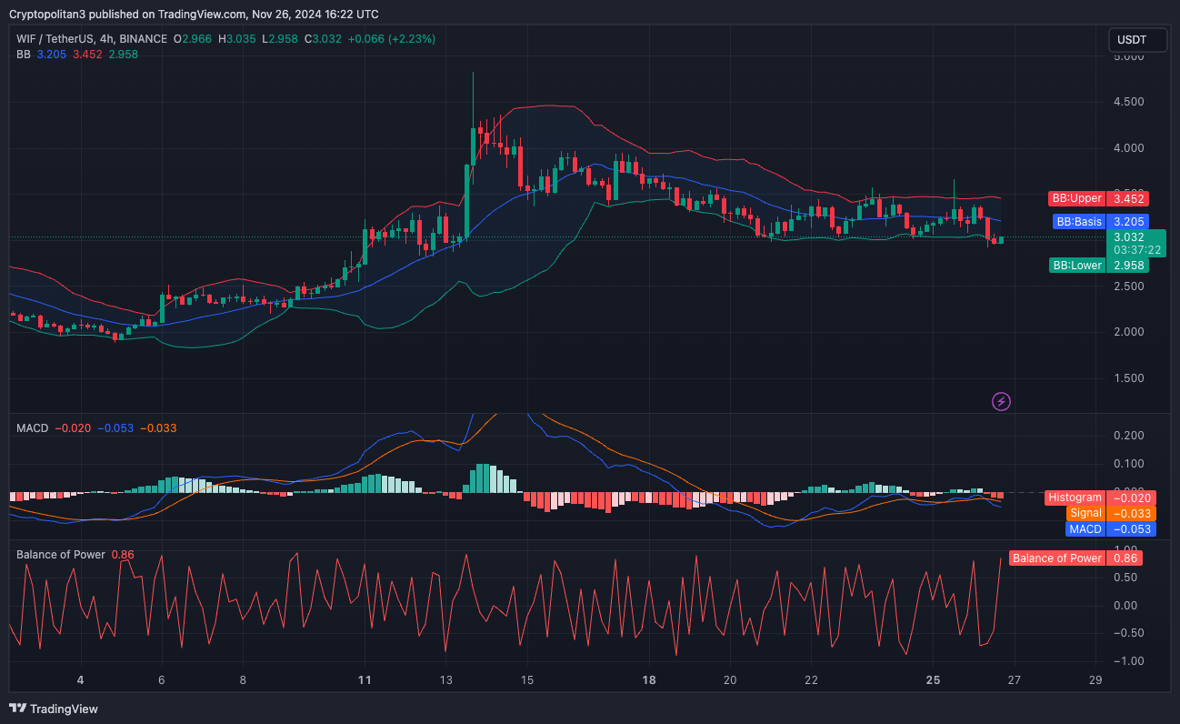Click the date 8 on time axis
The image size is (1180, 724).
coord(243,679)
